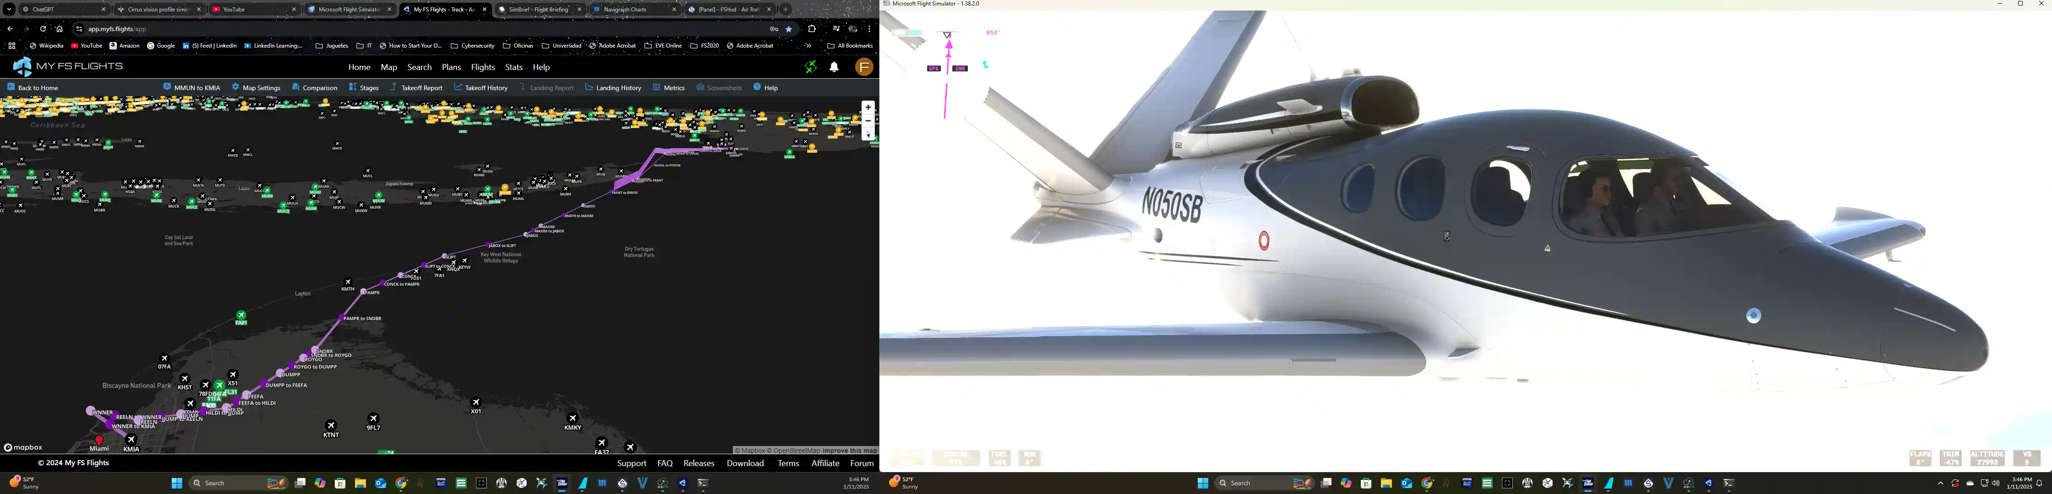2052x494 pixels.
Task: Open File Explorer on left taskbar
Action: click(360, 483)
